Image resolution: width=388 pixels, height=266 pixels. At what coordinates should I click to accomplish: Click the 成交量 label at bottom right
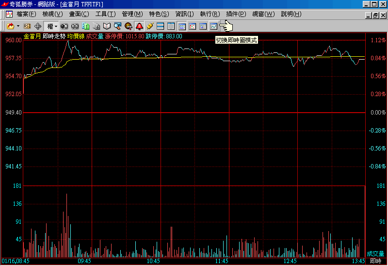click(x=375, y=253)
